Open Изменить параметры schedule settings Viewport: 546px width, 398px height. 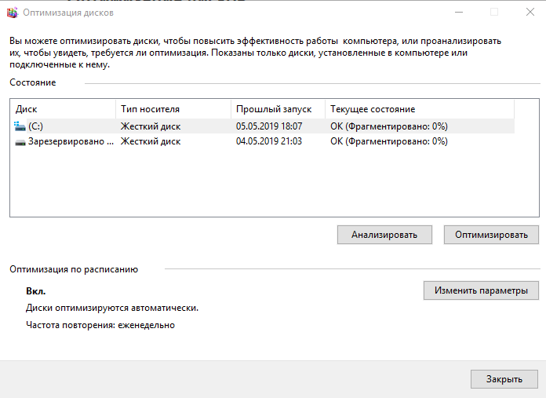click(x=481, y=290)
